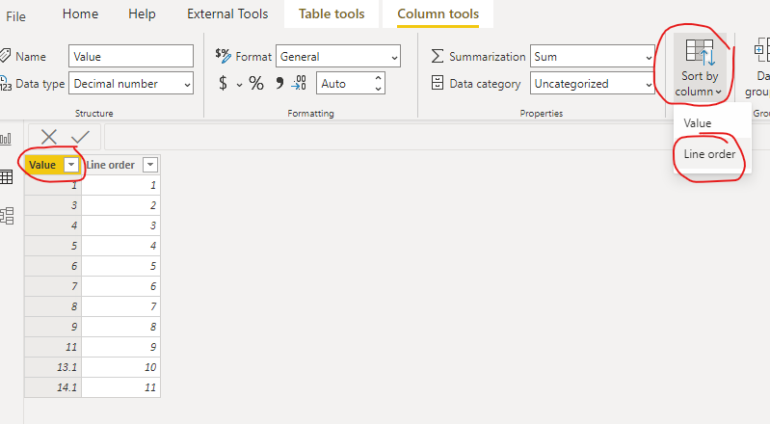This screenshot has height=424, width=770.
Task: Open the Data type dropdown
Action: 131,84
